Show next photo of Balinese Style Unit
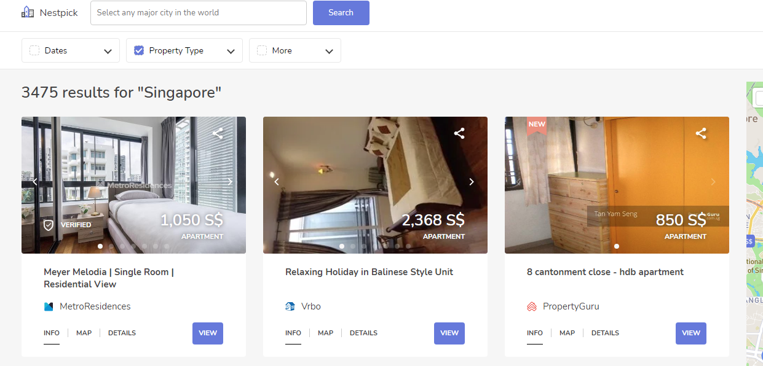 pos(472,182)
